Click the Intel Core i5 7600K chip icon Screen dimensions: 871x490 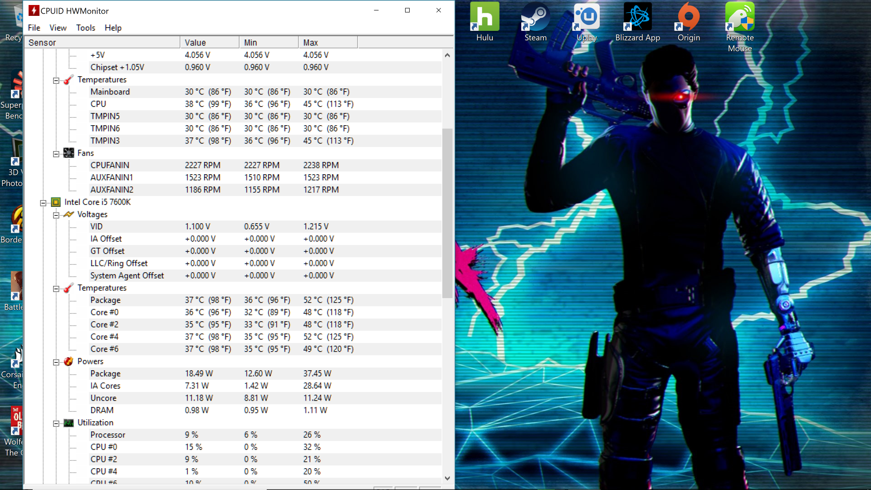click(x=56, y=202)
